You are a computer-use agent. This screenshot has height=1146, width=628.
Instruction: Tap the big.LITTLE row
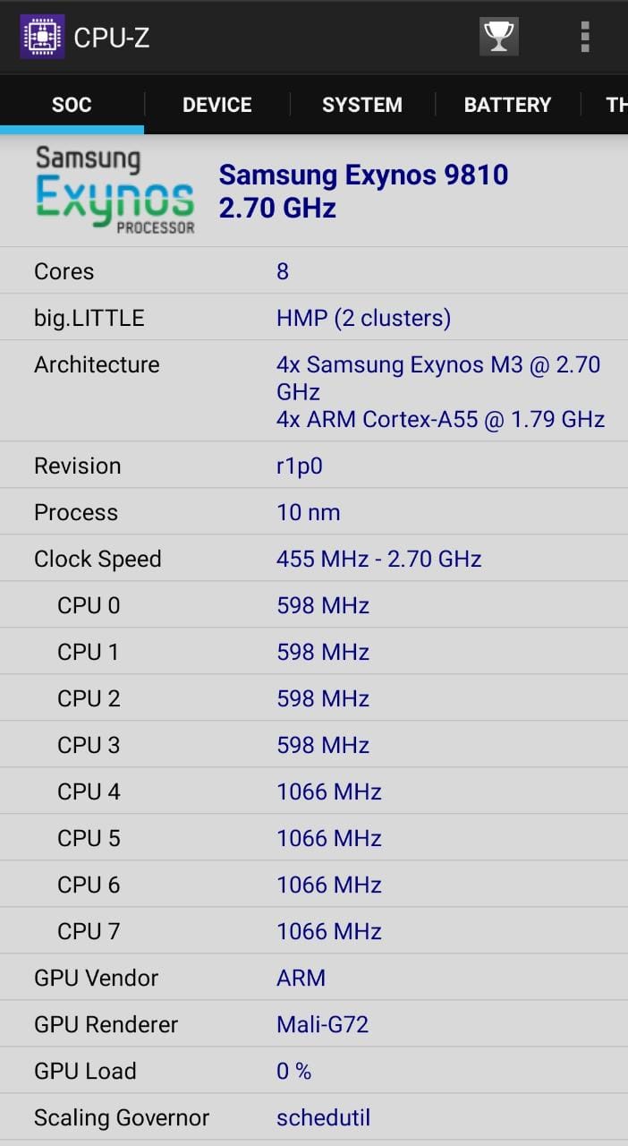coord(314,318)
